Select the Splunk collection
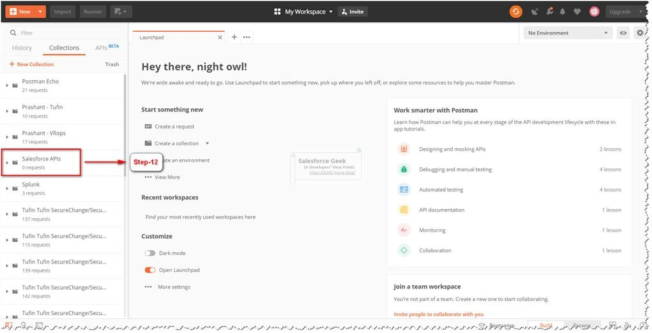Screen dimensions: 652x333 62,188
